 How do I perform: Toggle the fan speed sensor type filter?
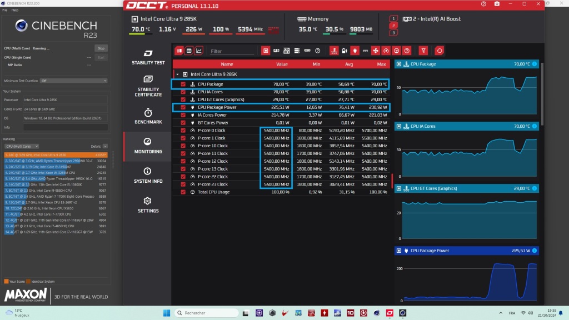376,51
